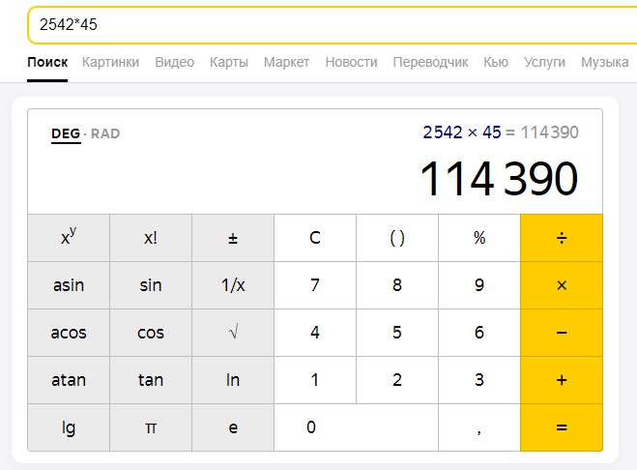Select the subtraction − operator
Image resolution: width=637 pixels, height=470 pixels.
pyautogui.click(x=562, y=333)
